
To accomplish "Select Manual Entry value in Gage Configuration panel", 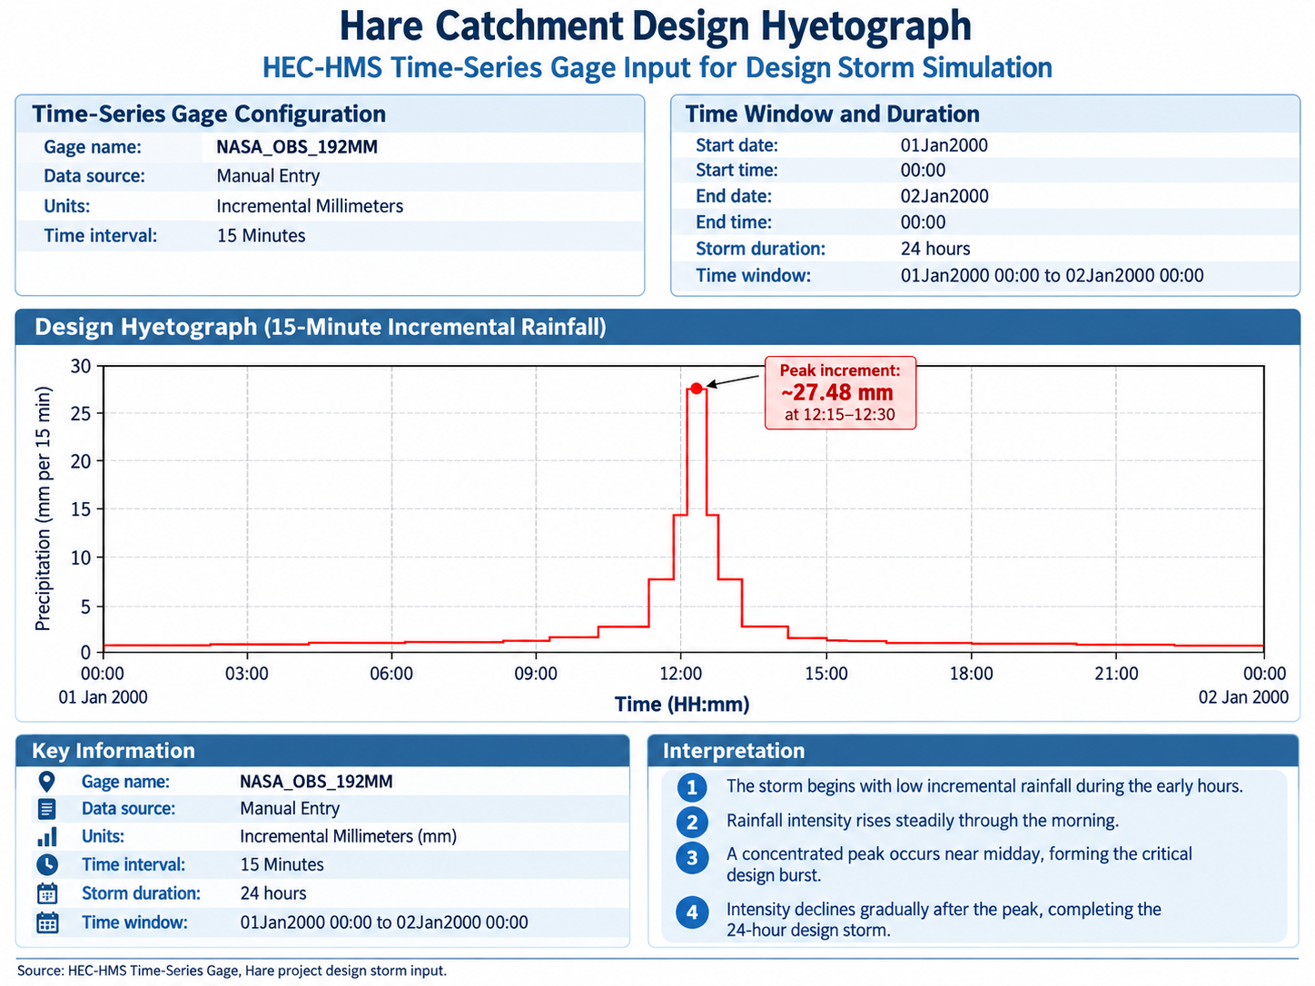I will (x=268, y=176).
